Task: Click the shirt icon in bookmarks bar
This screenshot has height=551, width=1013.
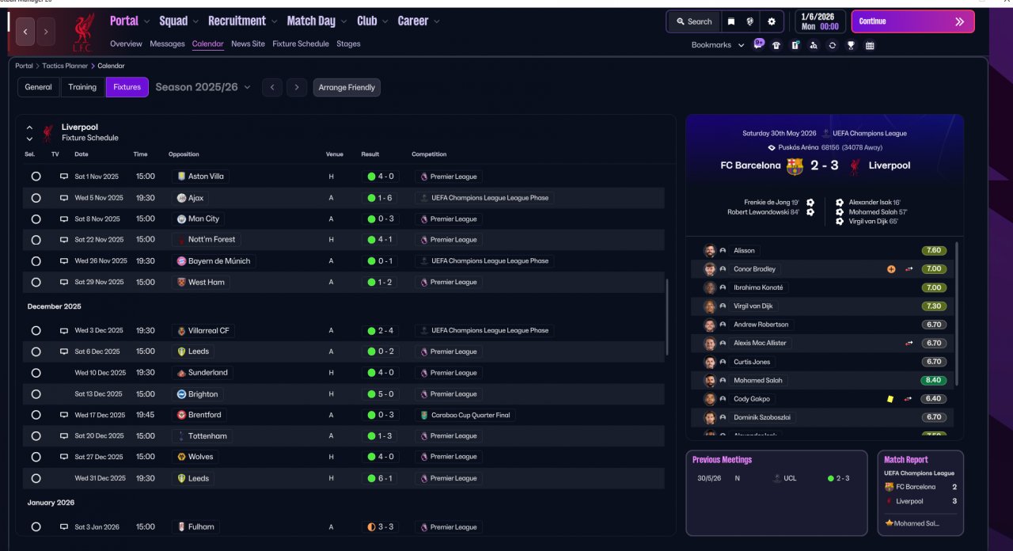Action: coord(776,45)
